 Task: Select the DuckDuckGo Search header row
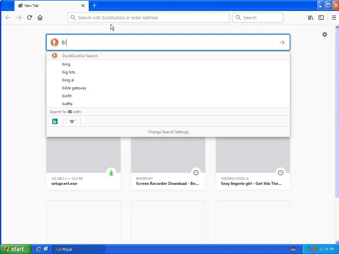pos(168,56)
